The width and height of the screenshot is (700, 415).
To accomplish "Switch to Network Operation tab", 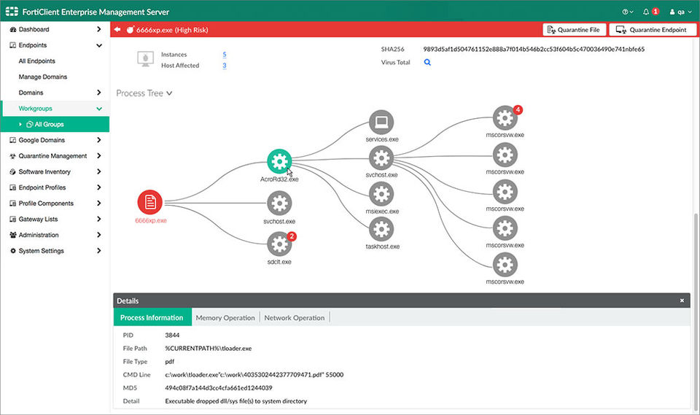I will pyautogui.click(x=294, y=317).
